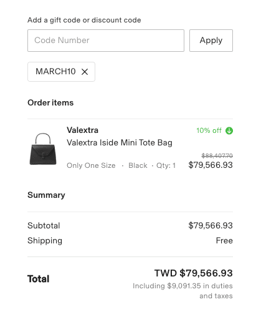
Task: Open the Valextra brand name
Action: [x=82, y=130]
